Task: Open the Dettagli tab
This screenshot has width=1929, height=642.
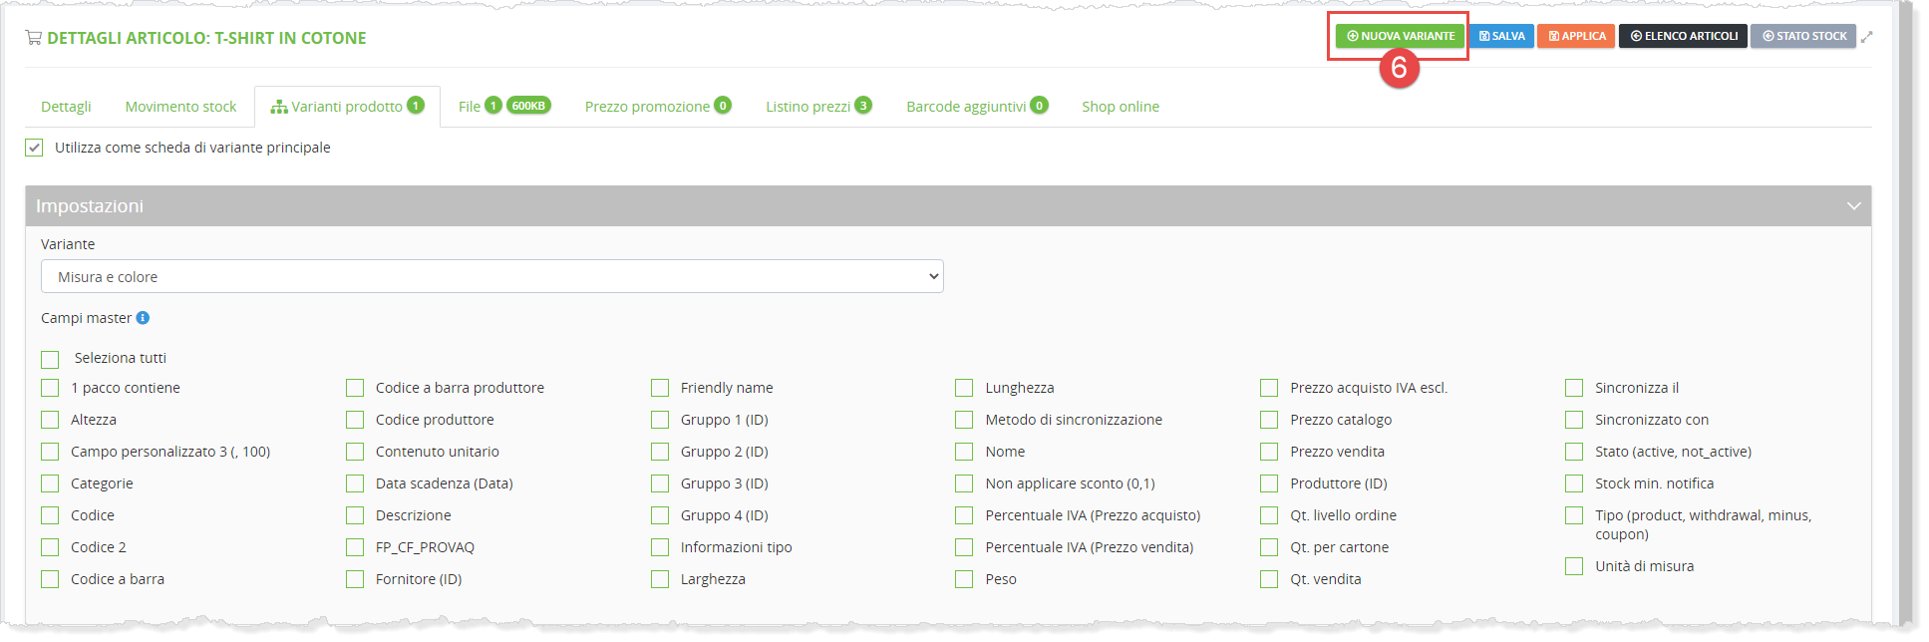Action: pyautogui.click(x=66, y=107)
